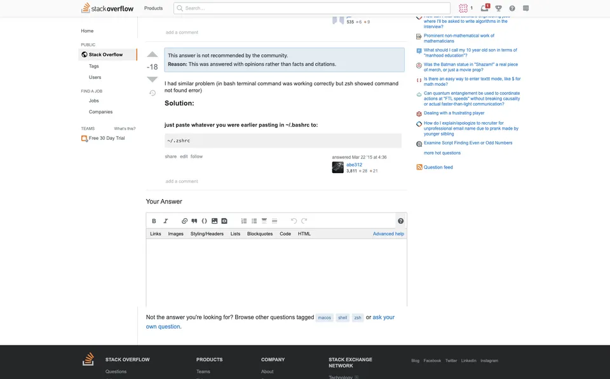Select the Blockquotes help tab
The width and height of the screenshot is (610, 379).
260,234
